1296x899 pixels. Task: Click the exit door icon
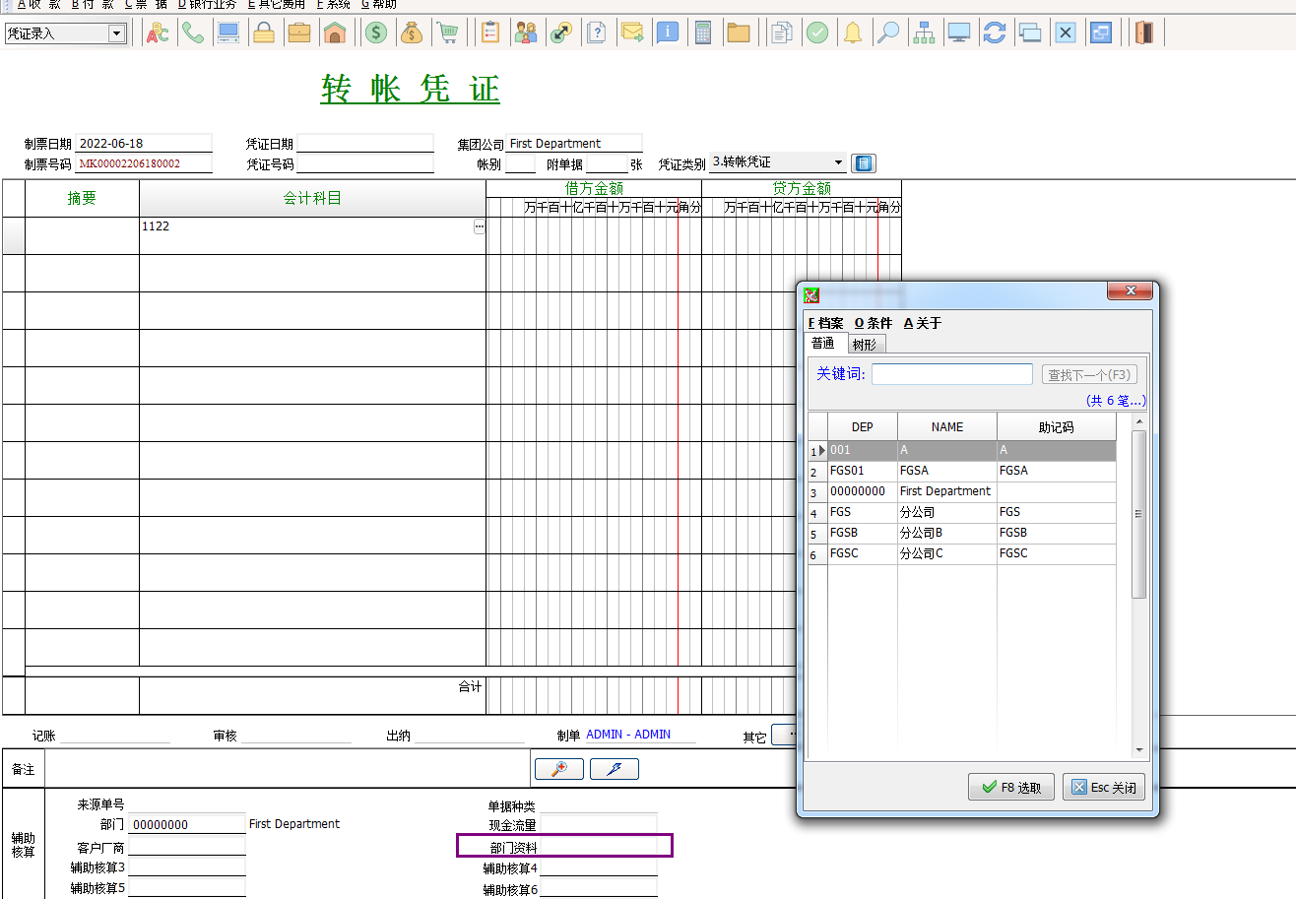tap(1143, 32)
